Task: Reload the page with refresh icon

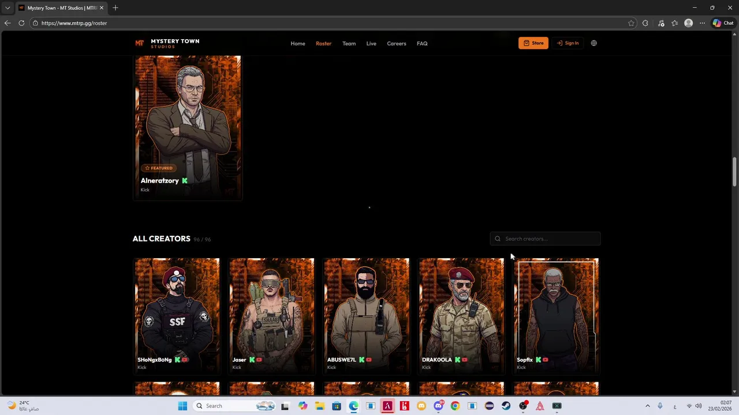Action: click(x=21, y=23)
